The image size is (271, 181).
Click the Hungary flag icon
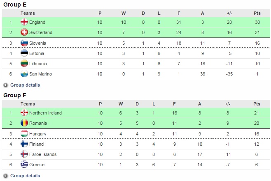click(24, 134)
